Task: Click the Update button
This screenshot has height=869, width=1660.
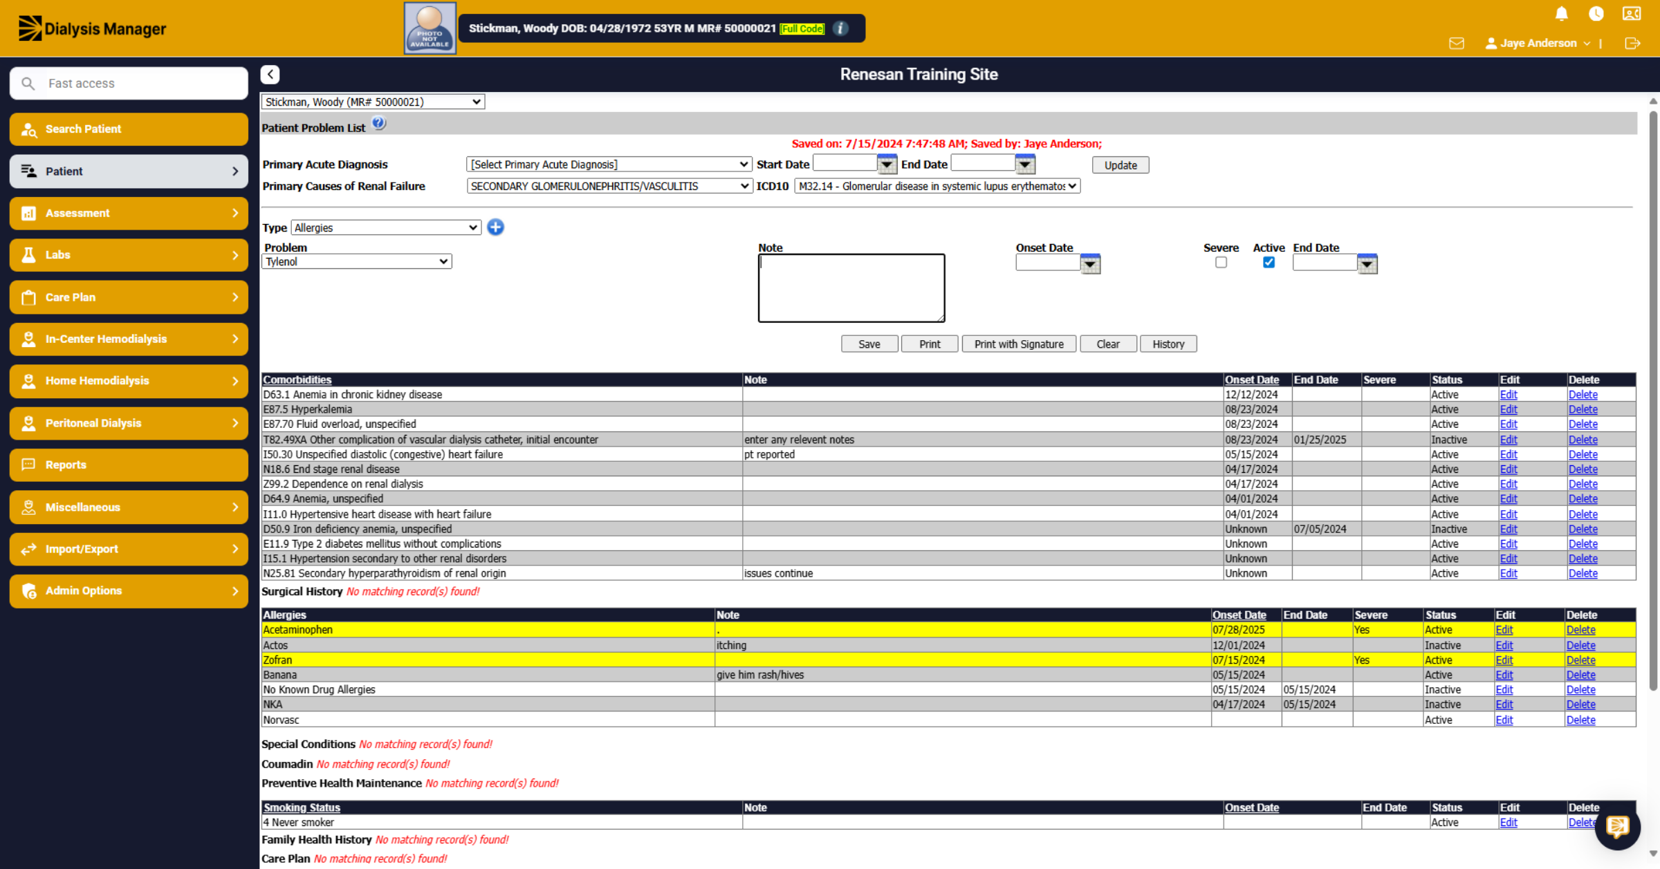Action: (1120, 165)
